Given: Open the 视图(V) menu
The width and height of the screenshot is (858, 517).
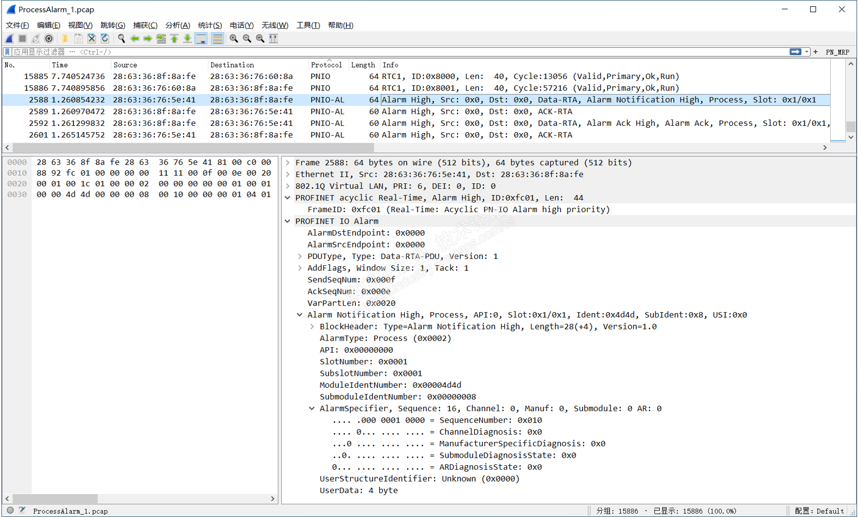Looking at the screenshot, I should 80,25.
